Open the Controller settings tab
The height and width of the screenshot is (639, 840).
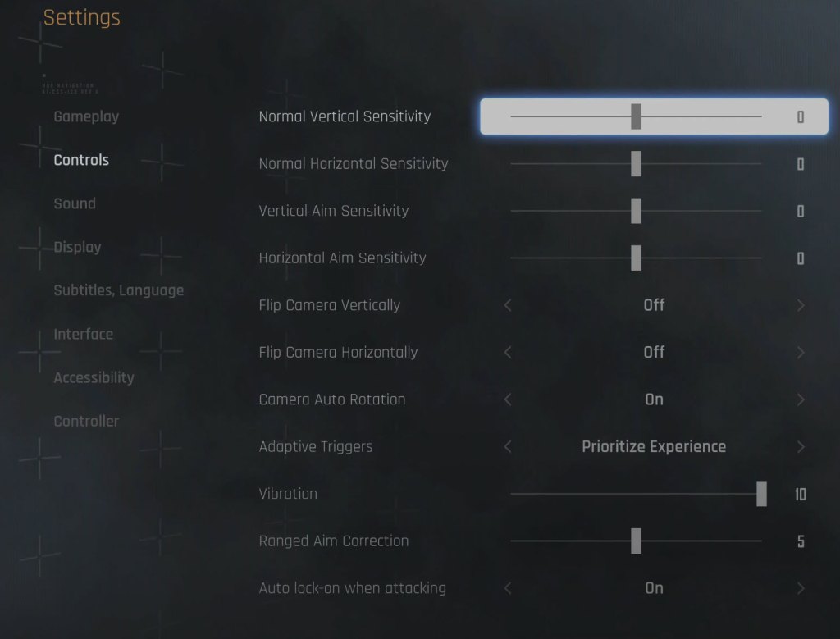click(86, 421)
